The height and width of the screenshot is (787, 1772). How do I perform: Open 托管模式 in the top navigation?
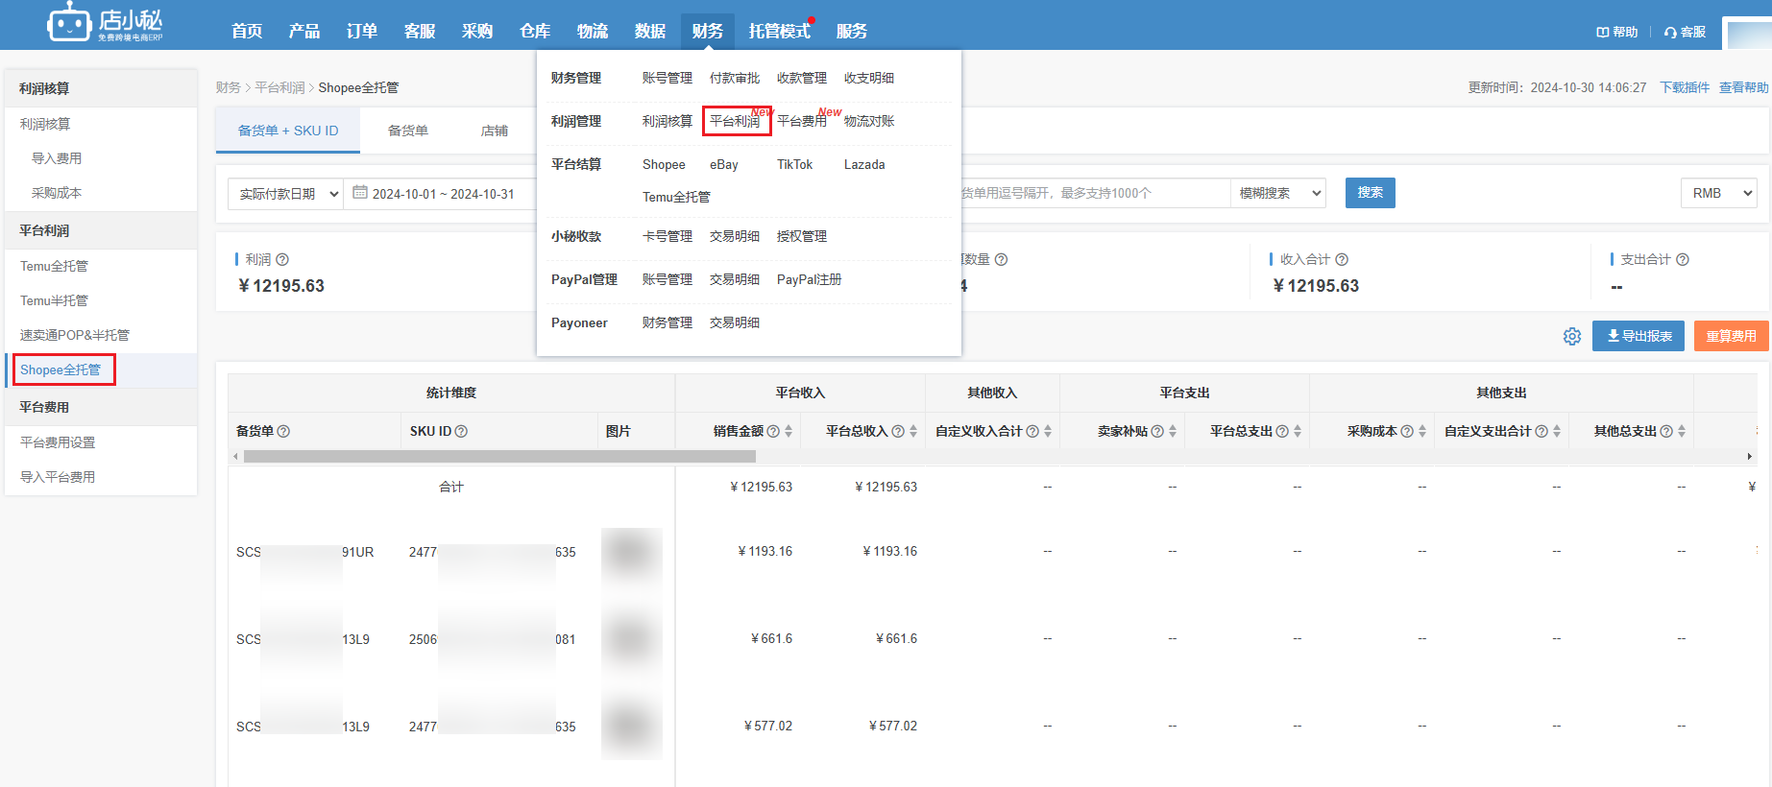(780, 32)
